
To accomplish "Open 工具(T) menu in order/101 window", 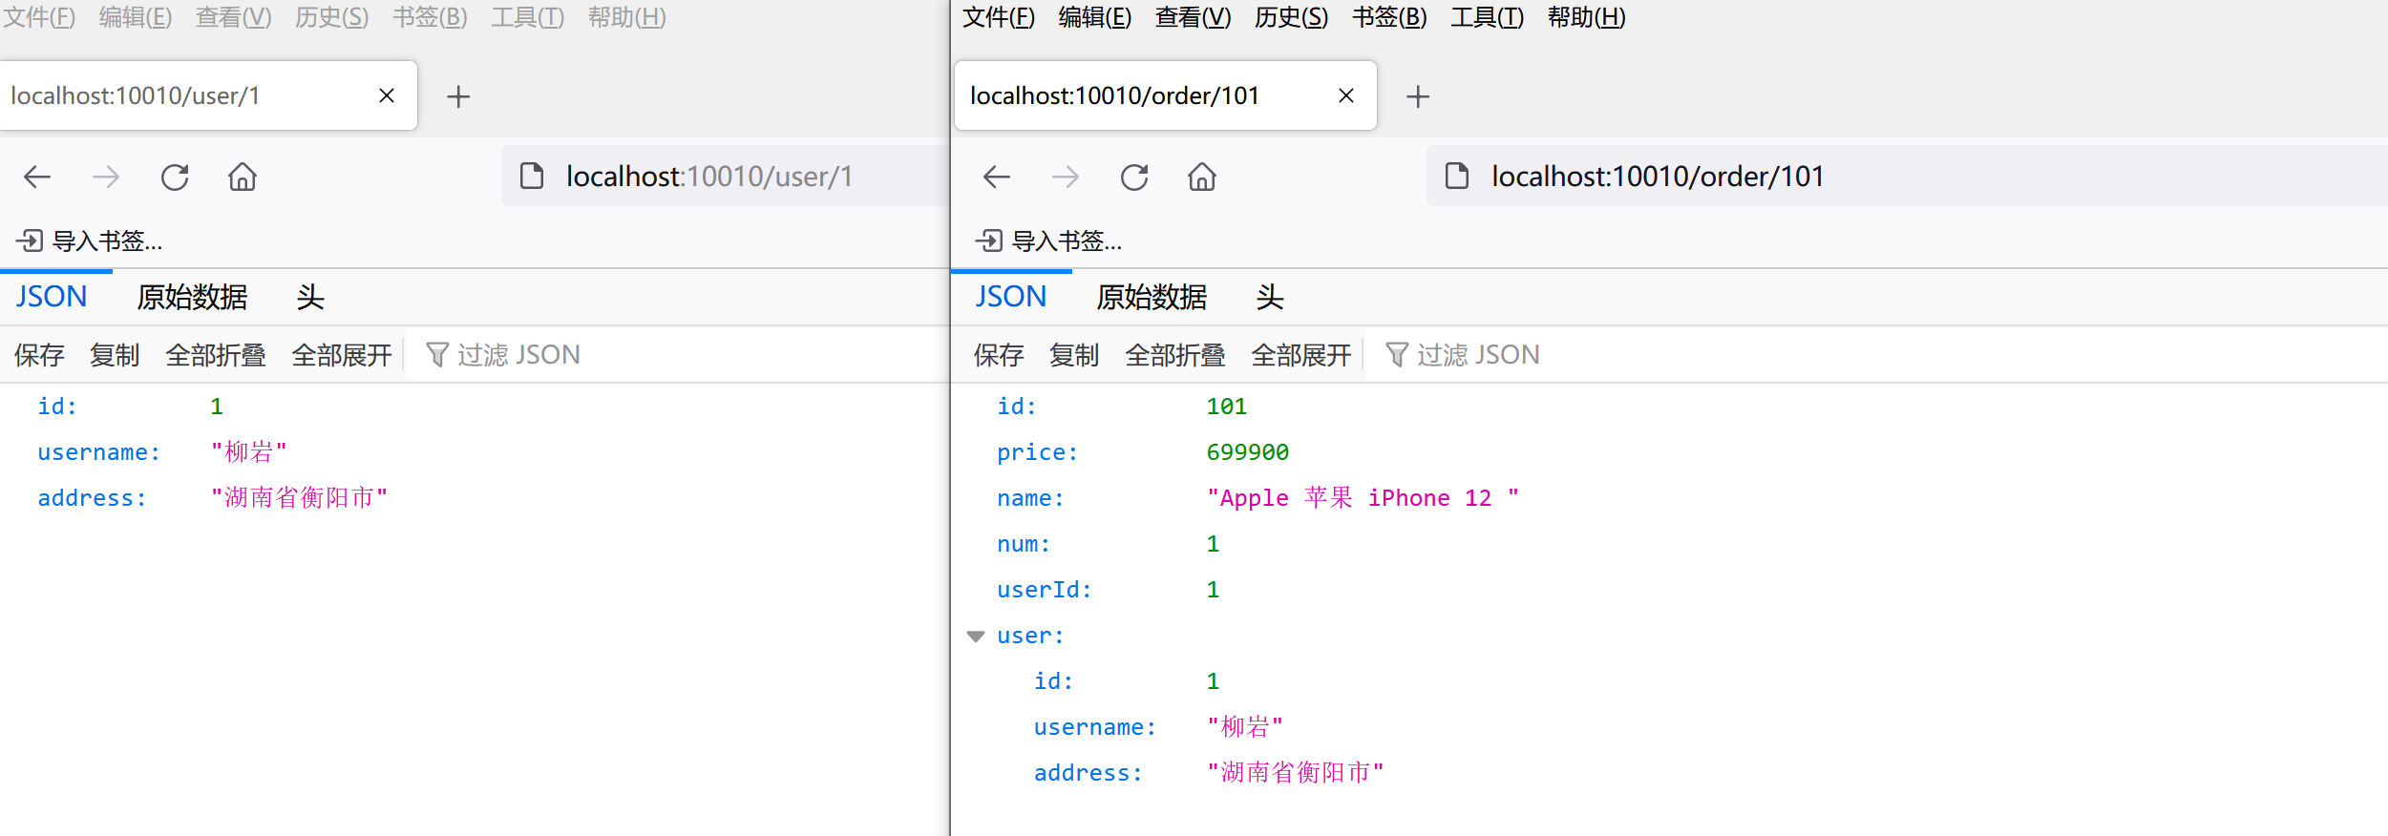I will [x=1488, y=17].
